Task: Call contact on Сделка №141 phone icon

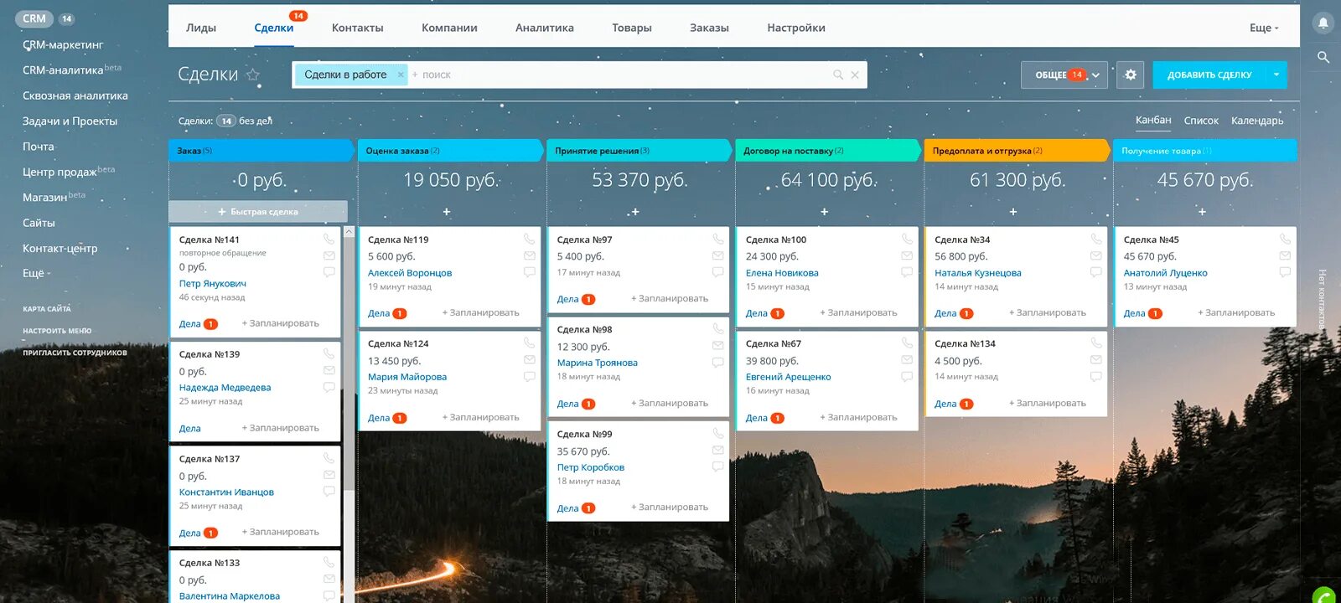Action: (329, 240)
